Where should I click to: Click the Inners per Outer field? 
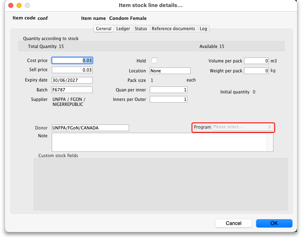point(168,99)
